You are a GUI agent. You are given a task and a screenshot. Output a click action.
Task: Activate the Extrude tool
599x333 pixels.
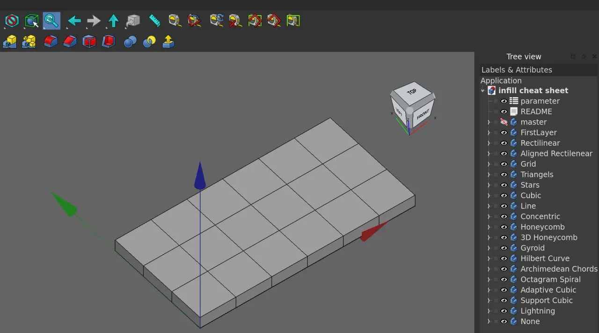point(168,41)
